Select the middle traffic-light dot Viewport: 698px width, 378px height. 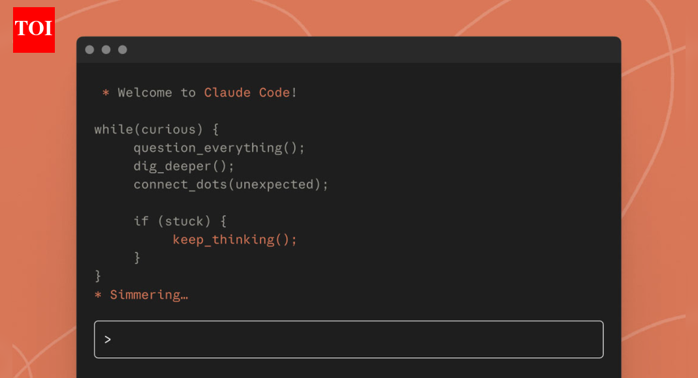click(x=106, y=49)
